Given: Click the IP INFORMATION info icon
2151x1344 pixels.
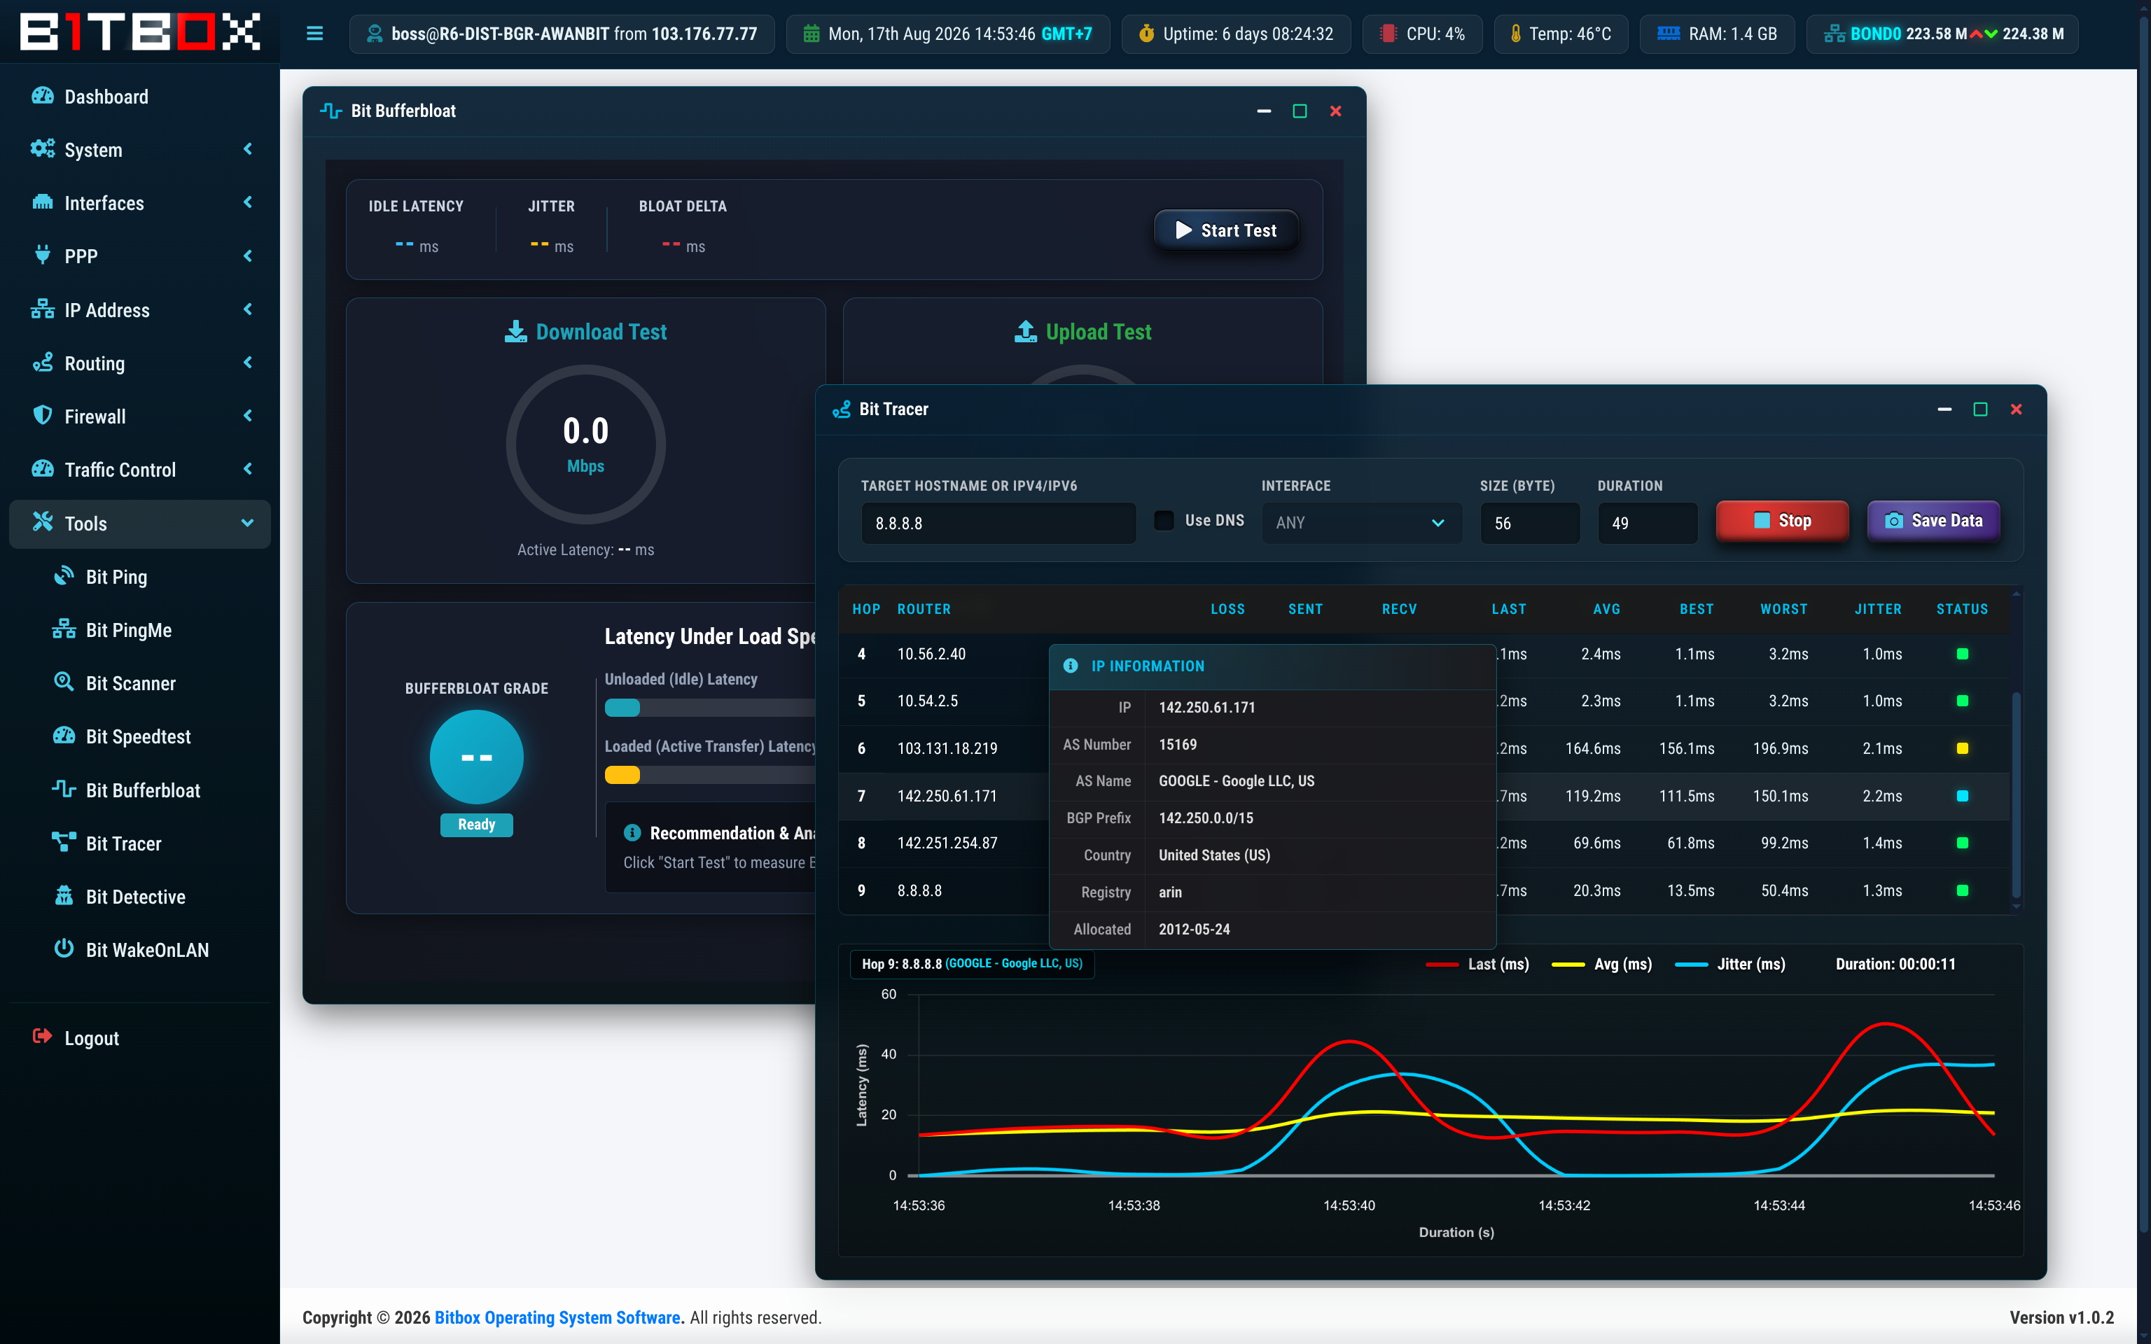Looking at the screenshot, I should [x=1071, y=666].
